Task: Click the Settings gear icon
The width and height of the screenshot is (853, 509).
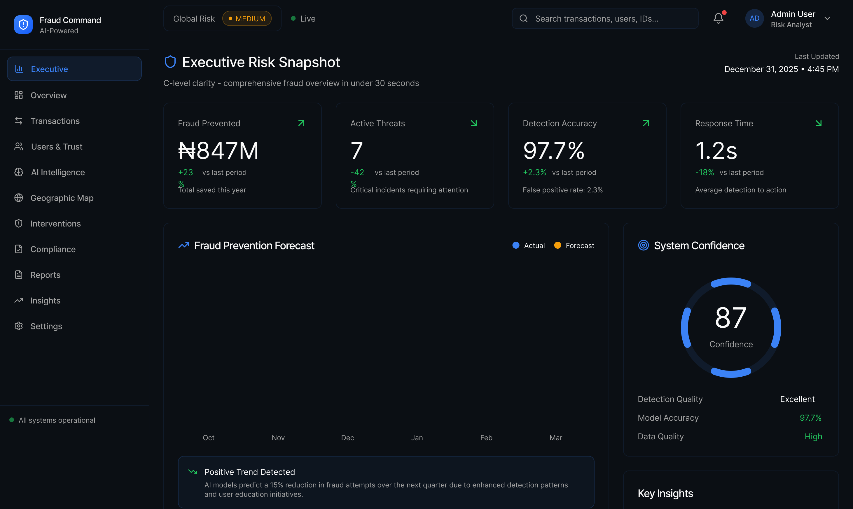Action: [19, 326]
